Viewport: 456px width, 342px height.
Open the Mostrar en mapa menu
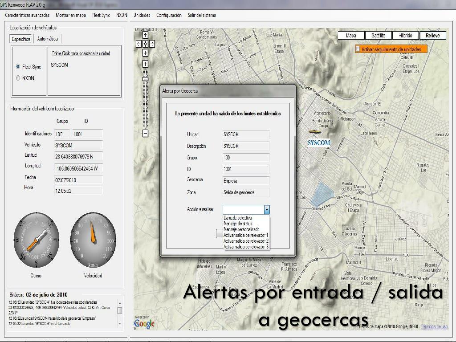tap(71, 15)
